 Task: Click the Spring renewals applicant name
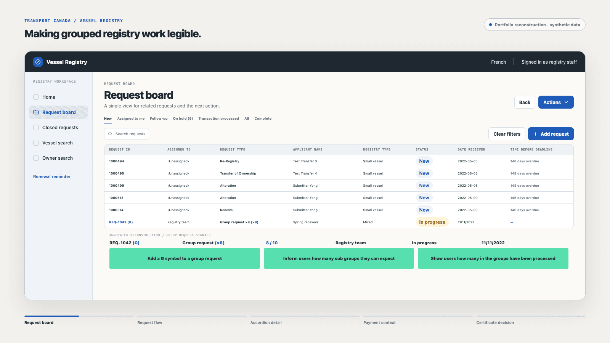coord(306,222)
